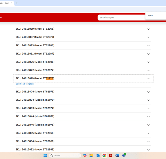The image size is (166, 159).
Task: Click text SKU: 24616840 (Model ST62978)
Action: pos(35,125)
